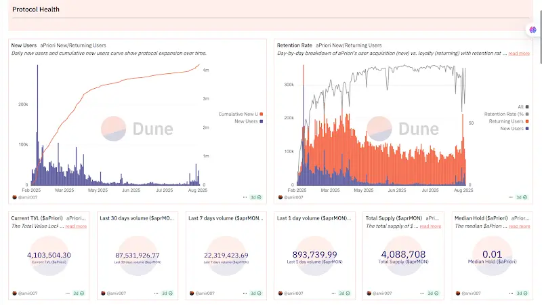This screenshot has width=542, height=305.
Task: Click 3d freshness badge on Last 7 days volume card
Action: point(256,293)
